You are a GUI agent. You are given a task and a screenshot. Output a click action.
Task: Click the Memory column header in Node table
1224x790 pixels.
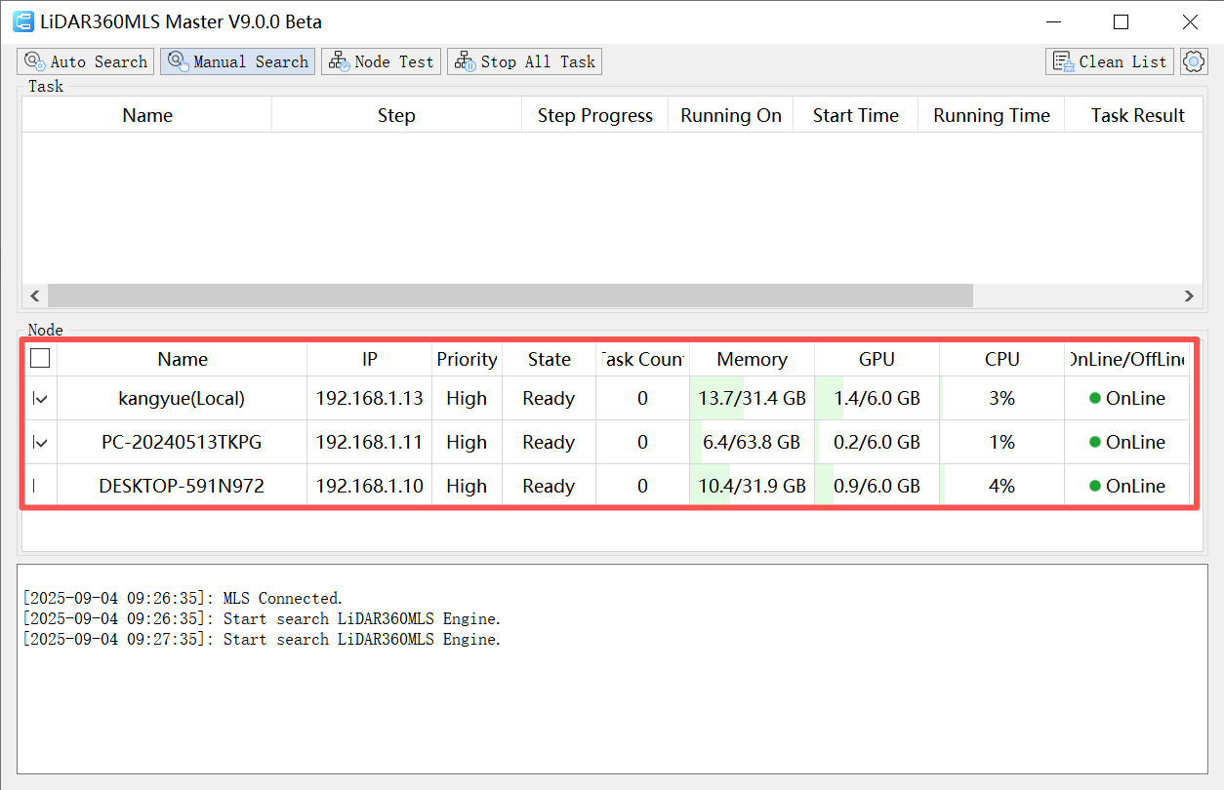[752, 359]
